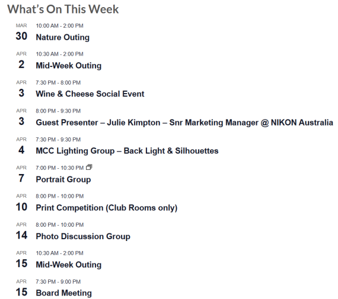Select the APR 10 date badge
The width and height of the screenshot is (338, 299).
pyautogui.click(x=21, y=203)
